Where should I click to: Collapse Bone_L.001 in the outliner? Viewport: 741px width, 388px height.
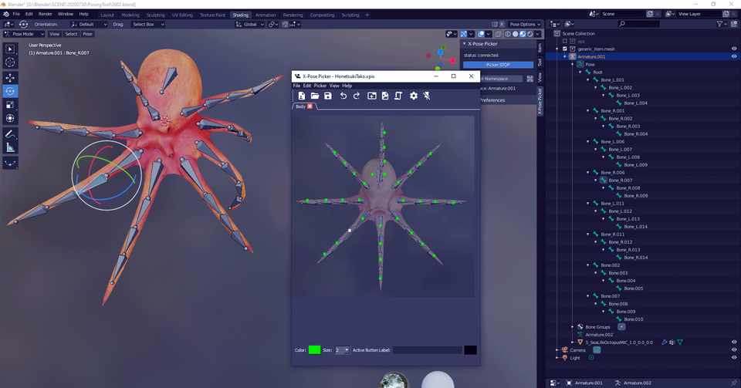(x=588, y=79)
